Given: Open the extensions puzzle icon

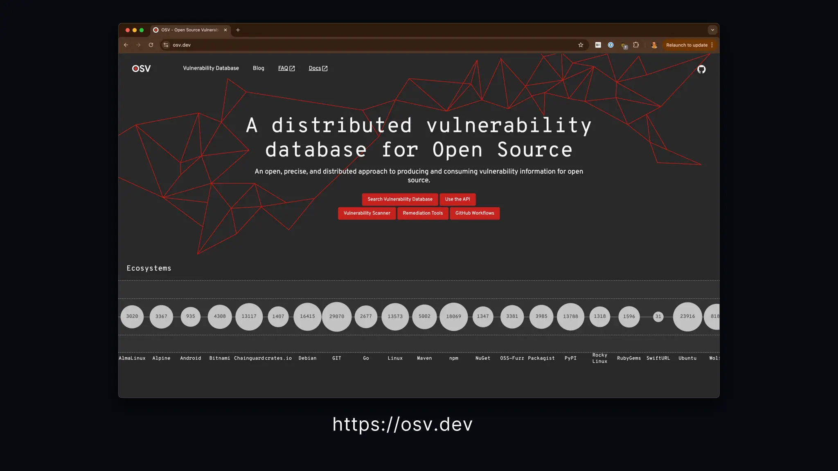Looking at the screenshot, I should 636,45.
